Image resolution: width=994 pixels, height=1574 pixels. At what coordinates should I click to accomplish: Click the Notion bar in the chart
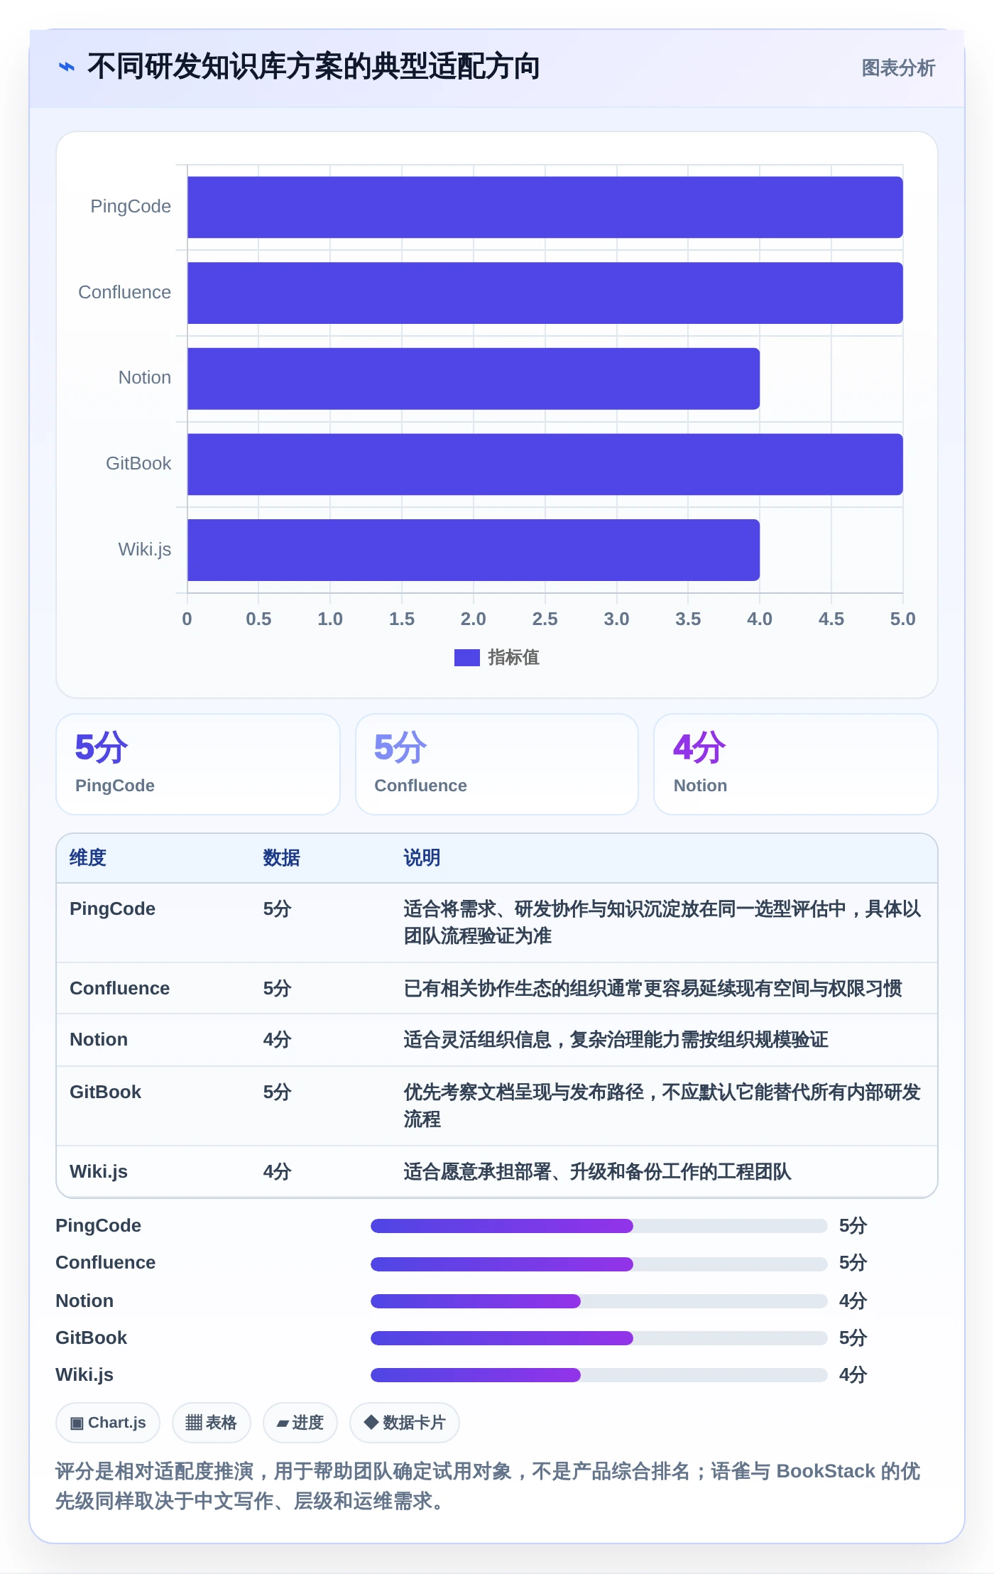(x=474, y=379)
